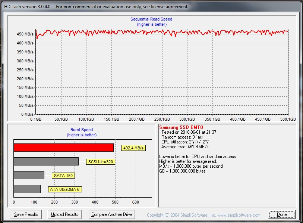The width and height of the screenshot is (303, 223).
Task: Click the 250 MB/s axis label
Action: [x=25, y=70]
